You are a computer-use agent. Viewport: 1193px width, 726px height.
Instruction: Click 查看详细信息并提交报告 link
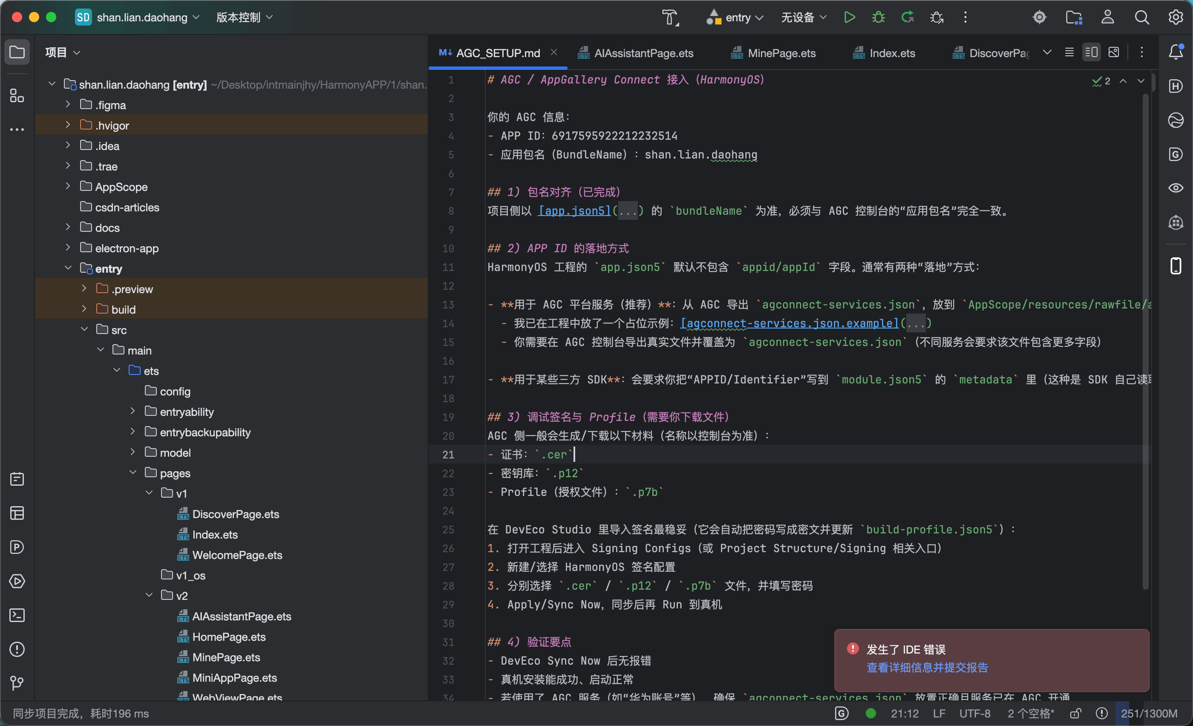(927, 668)
